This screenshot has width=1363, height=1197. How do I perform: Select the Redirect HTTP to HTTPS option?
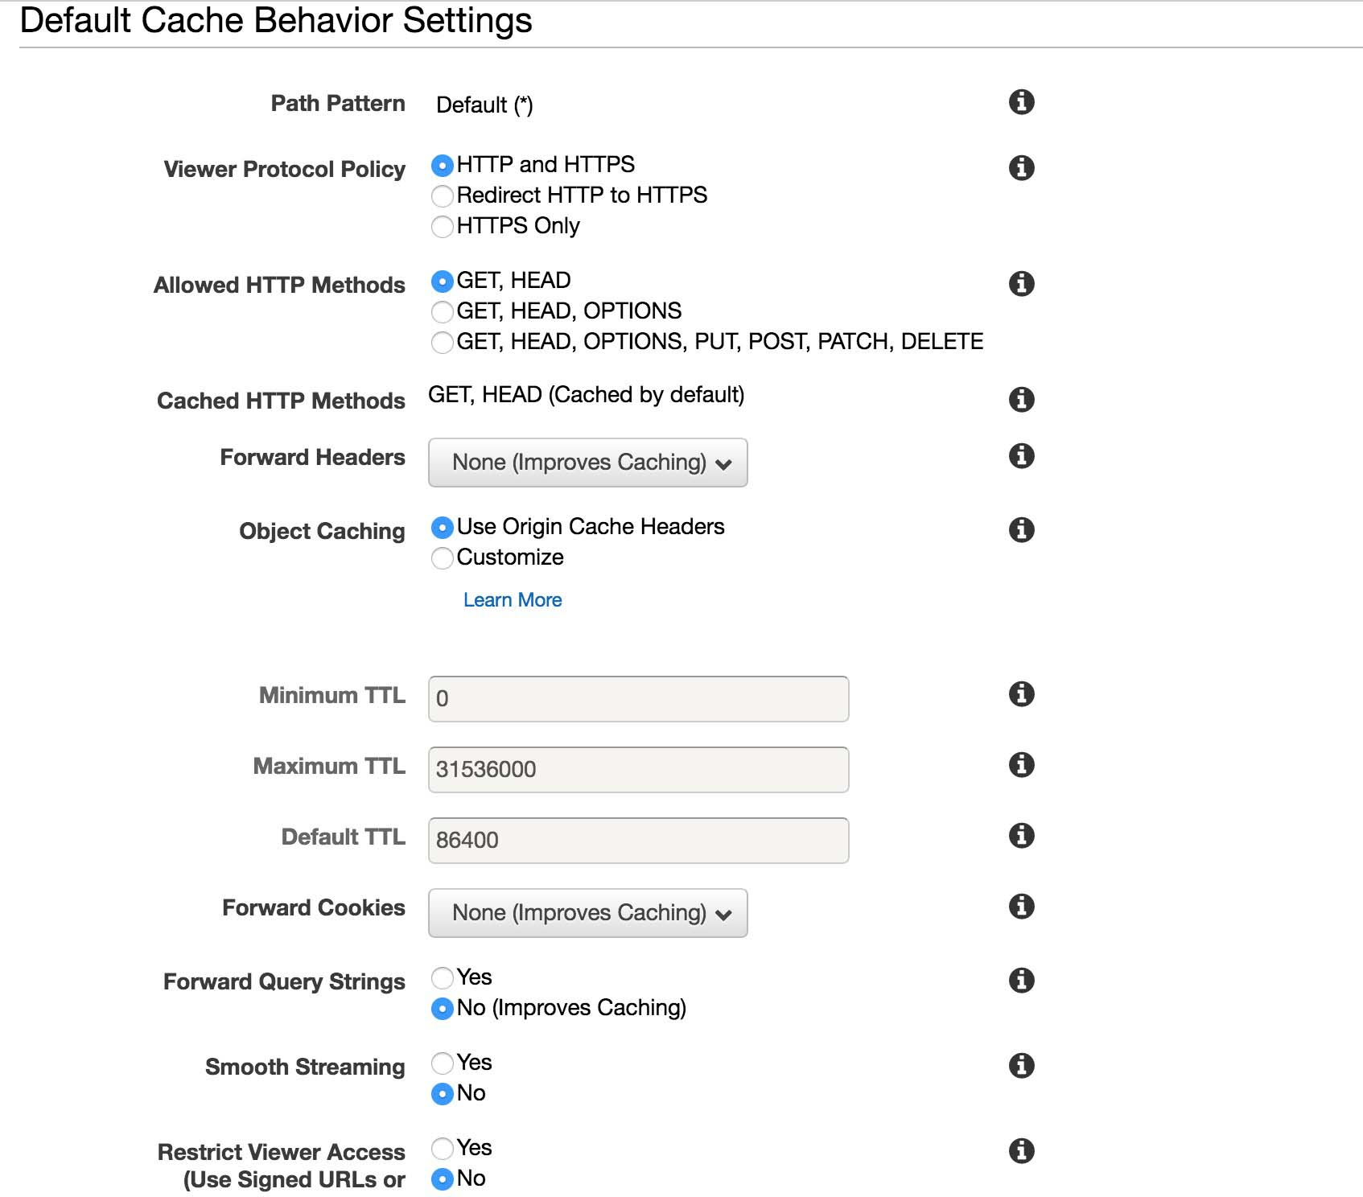click(443, 196)
